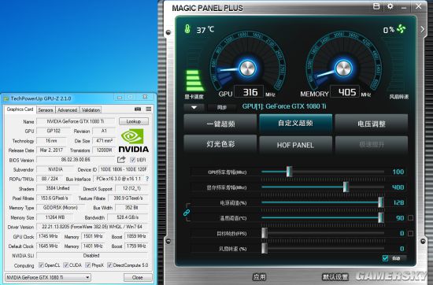Screen dimensions: 433x285
Task: Open Magic Panel Plus settings gear
Action: pyautogui.click(x=390, y=6)
